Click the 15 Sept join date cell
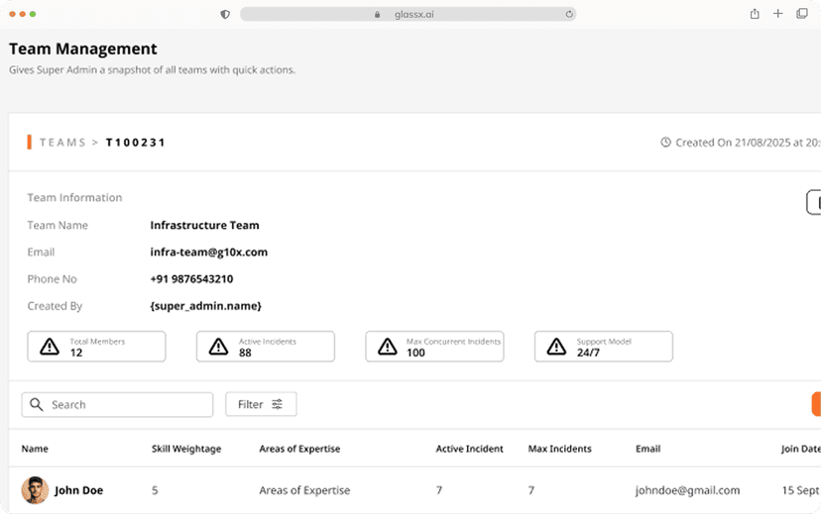This screenshot has width=821, height=514. 800,490
